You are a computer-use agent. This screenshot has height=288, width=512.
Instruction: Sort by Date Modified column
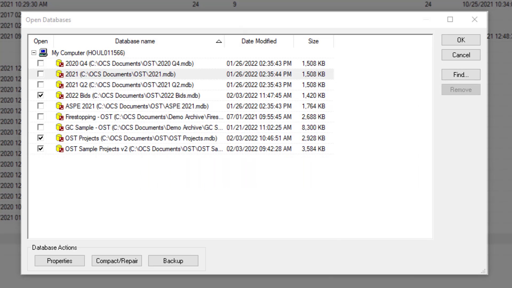click(x=259, y=41)
